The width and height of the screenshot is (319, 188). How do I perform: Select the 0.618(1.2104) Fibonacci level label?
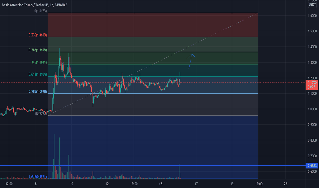[x=38, y=75]
